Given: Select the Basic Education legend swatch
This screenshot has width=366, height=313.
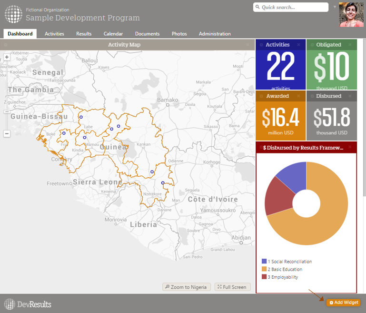Looking at the screenshot, I should click(x=264, y=269).
